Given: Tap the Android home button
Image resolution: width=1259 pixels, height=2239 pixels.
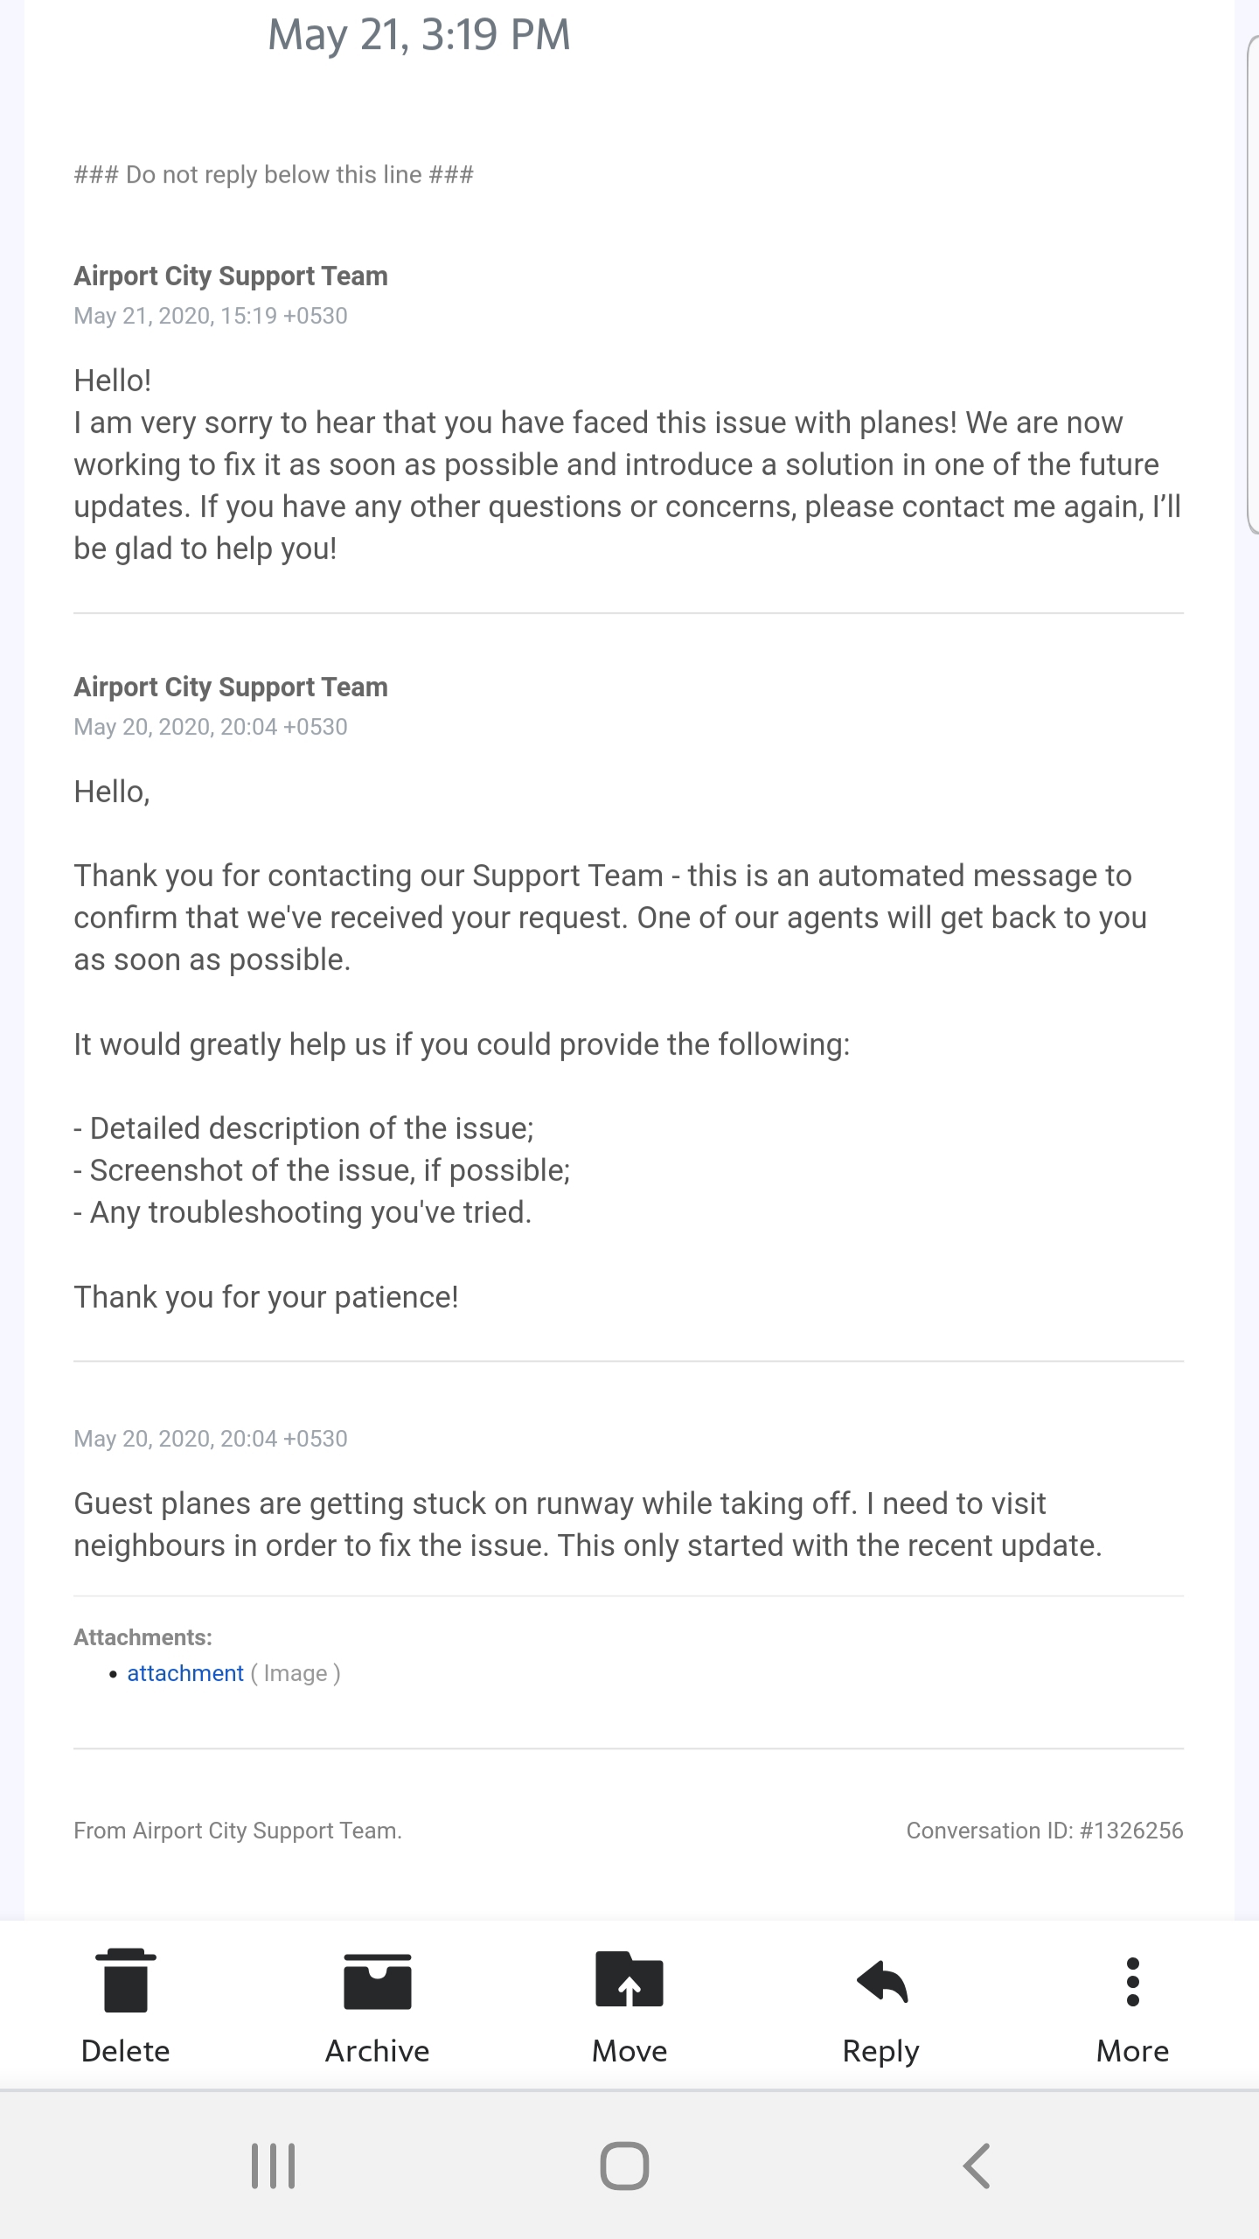Looking at the screenshot, I should click(x=625, y=2166).
